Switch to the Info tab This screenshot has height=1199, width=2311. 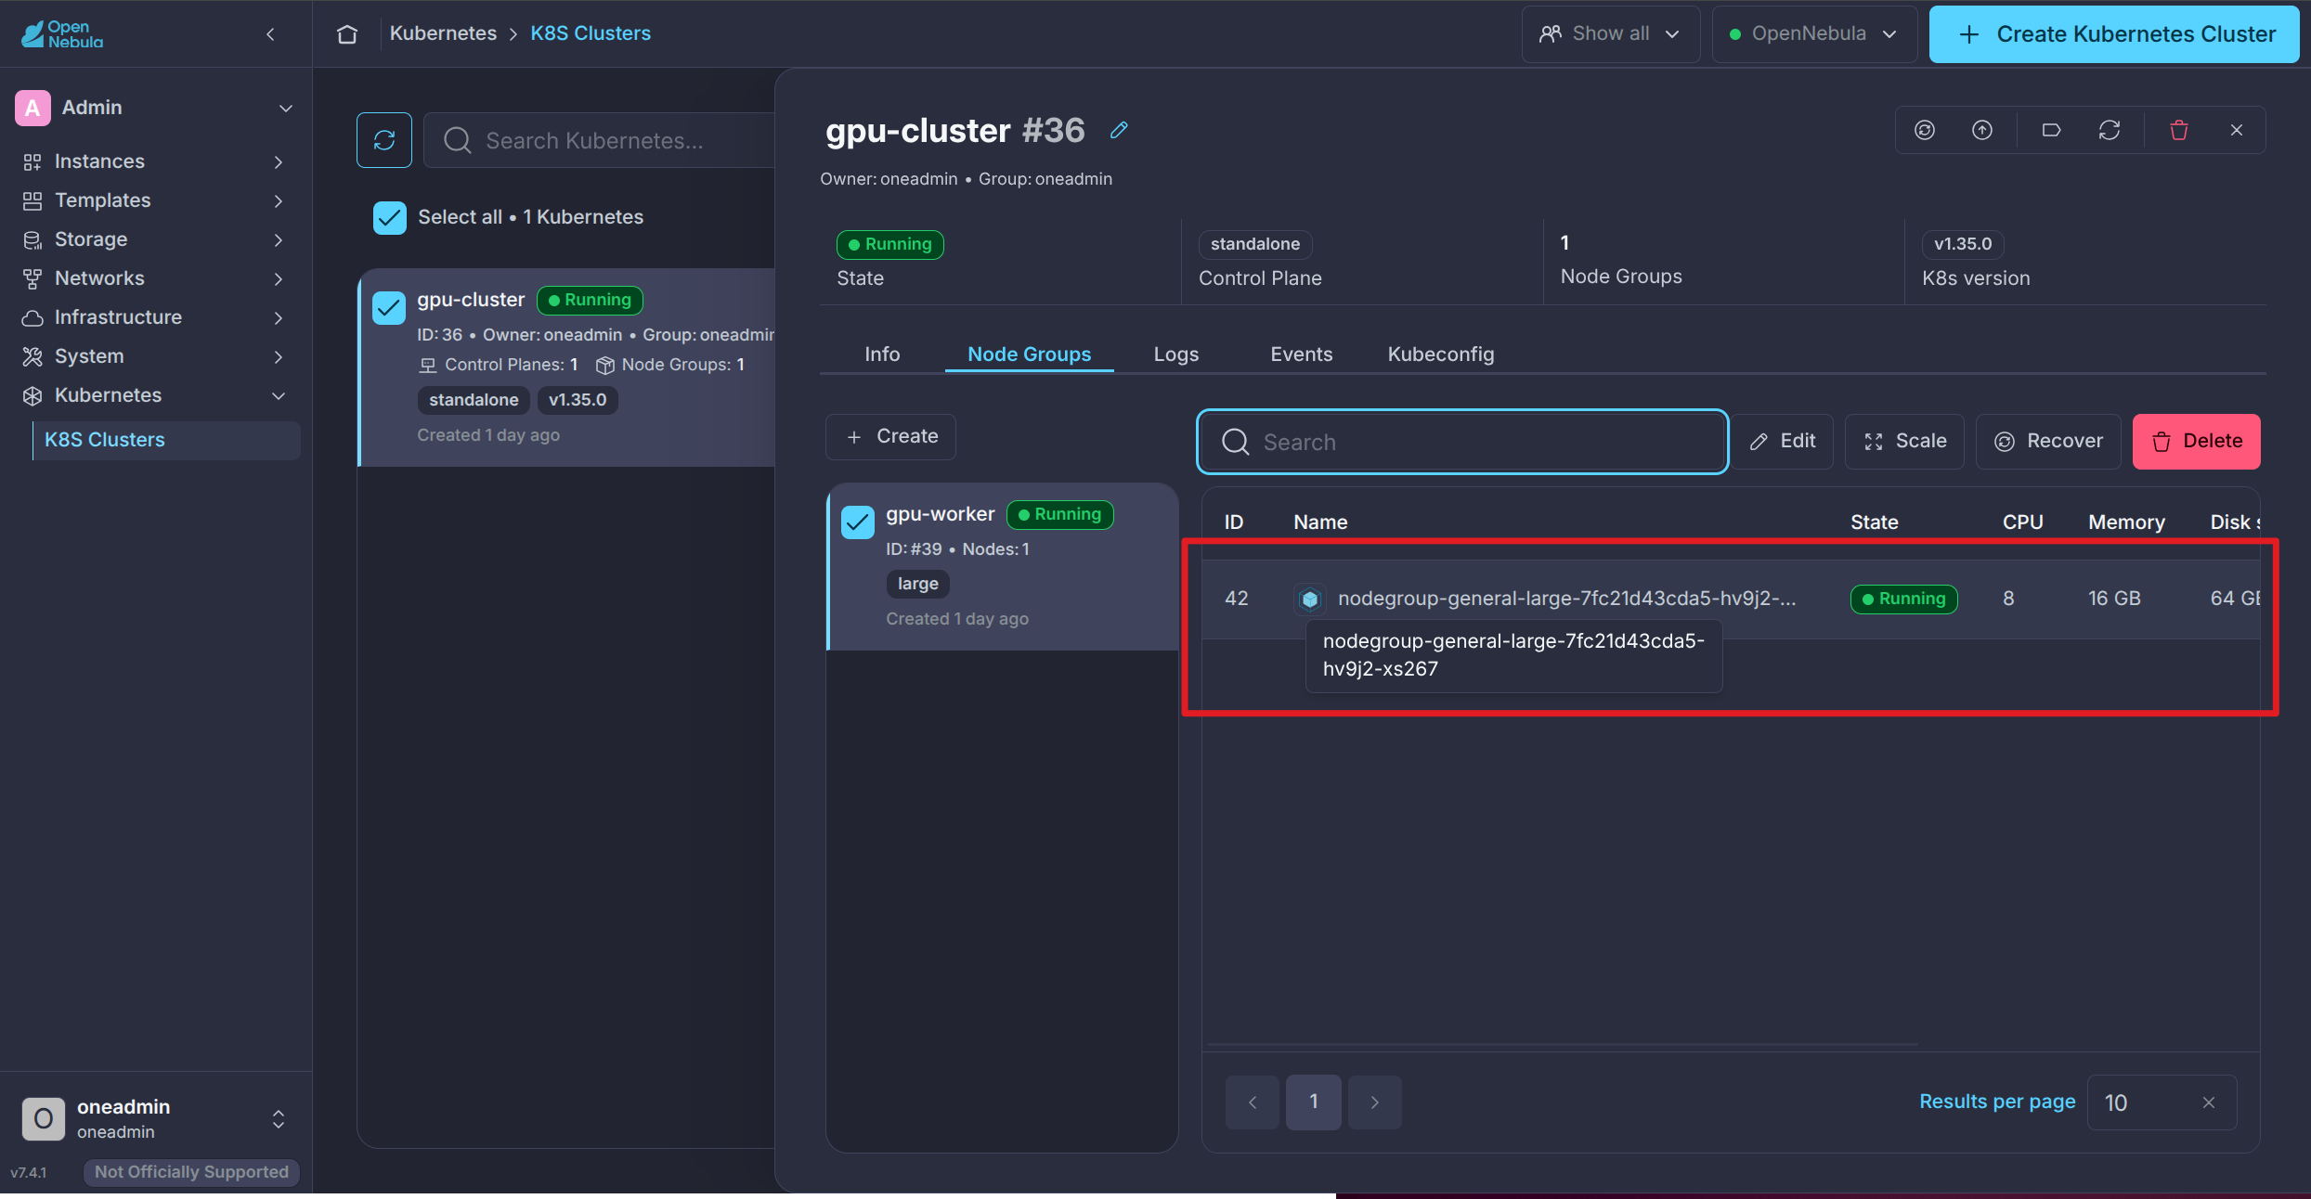882,354
